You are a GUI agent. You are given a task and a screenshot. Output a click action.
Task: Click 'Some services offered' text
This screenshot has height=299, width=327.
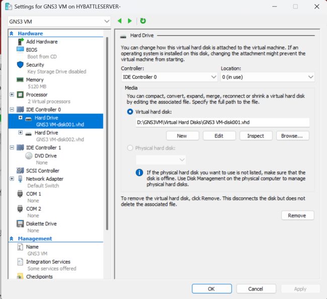[52, 268]
